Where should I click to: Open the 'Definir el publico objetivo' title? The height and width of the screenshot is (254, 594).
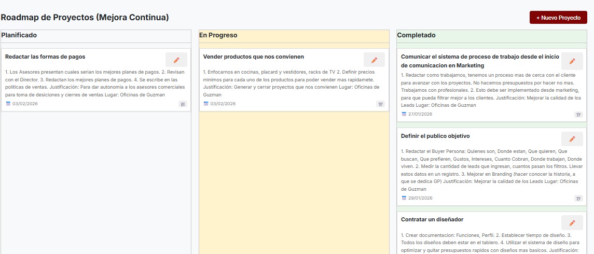click(x=435, y=136)
